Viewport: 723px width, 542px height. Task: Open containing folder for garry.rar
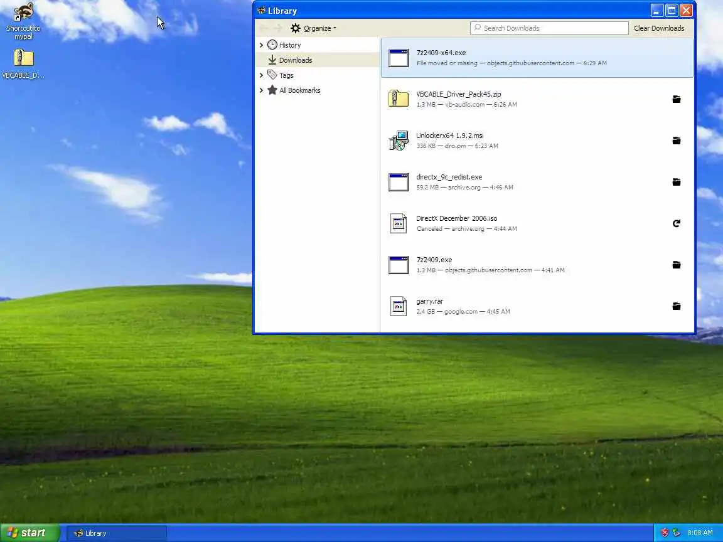tap(676, 307)
